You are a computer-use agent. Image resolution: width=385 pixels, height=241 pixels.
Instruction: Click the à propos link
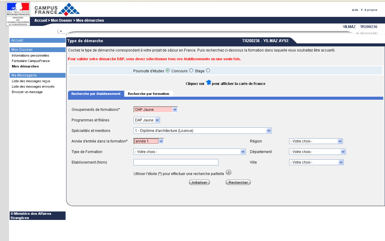point(371,10)
